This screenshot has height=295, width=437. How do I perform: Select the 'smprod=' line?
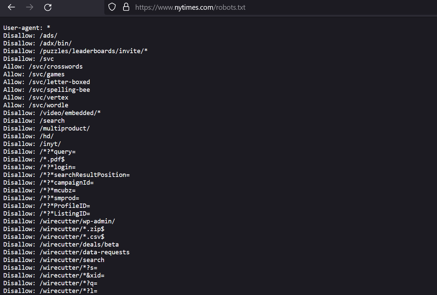point(41,198)
